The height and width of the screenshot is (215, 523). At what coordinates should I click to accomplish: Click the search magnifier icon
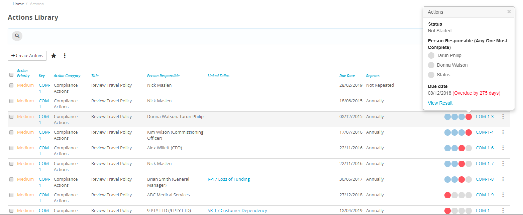click(x=17, y=36)
